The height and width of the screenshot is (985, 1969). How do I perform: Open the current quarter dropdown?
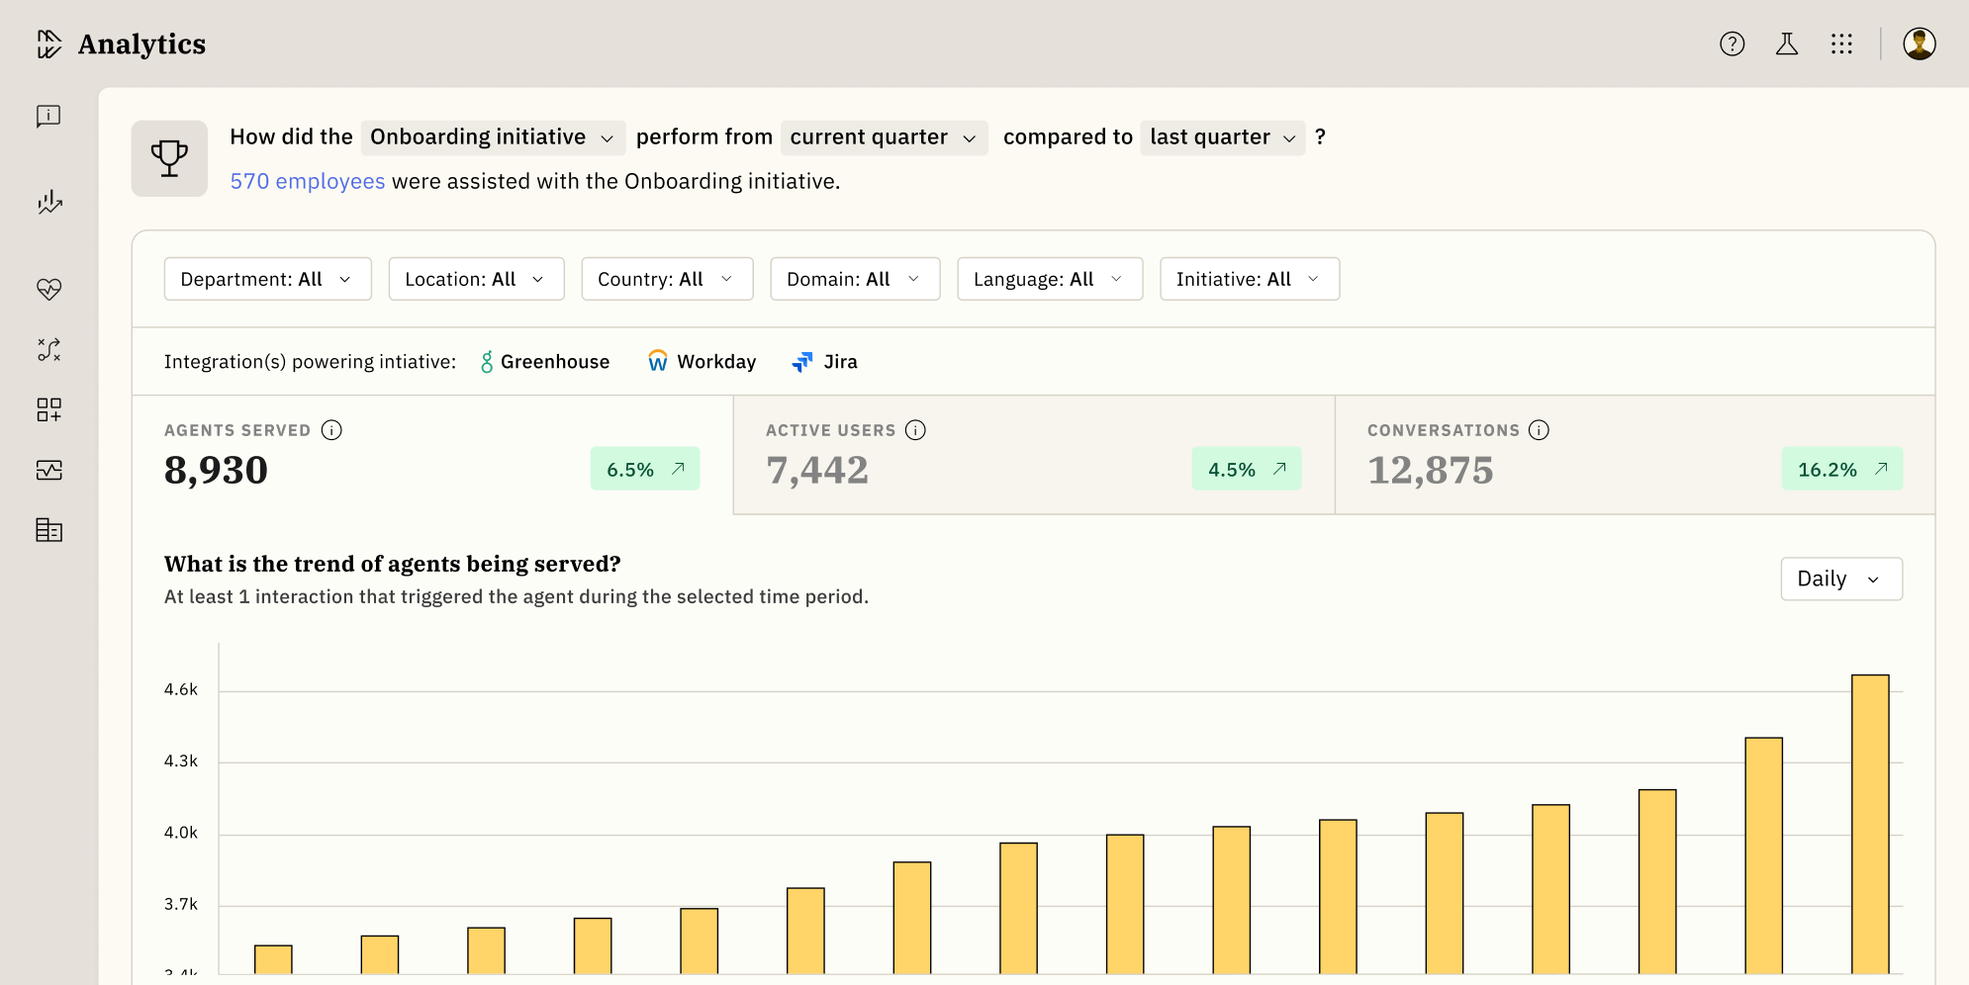[883, 137]
